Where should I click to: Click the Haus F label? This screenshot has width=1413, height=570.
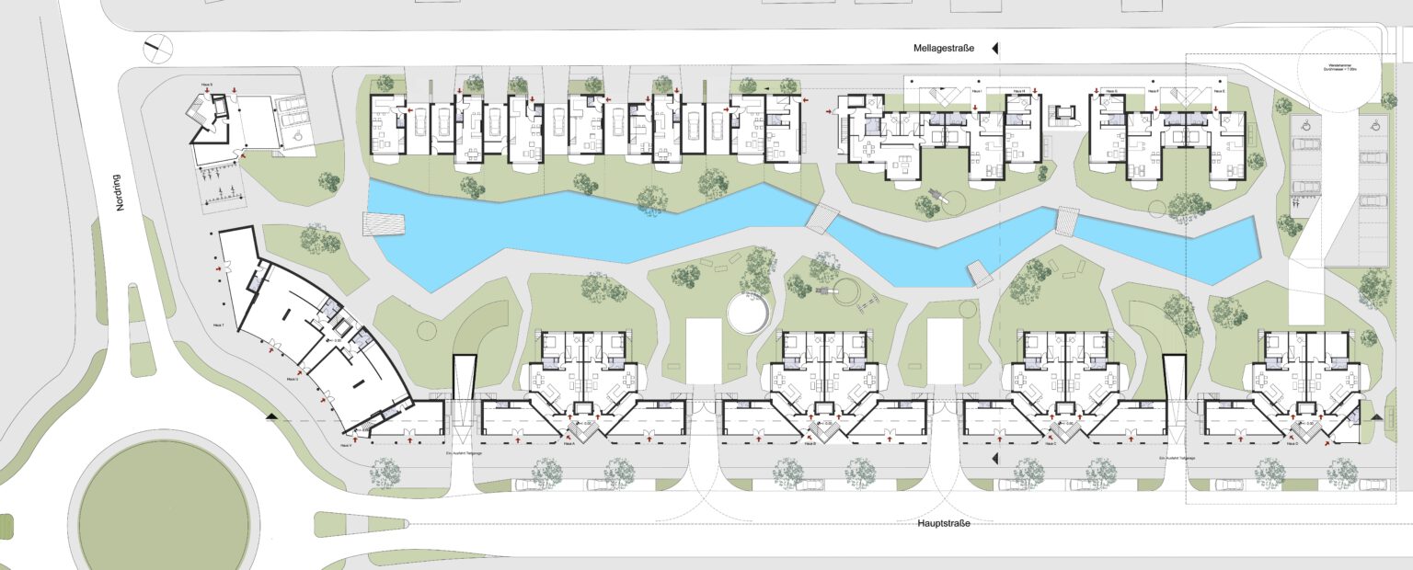pos(1153,92)
